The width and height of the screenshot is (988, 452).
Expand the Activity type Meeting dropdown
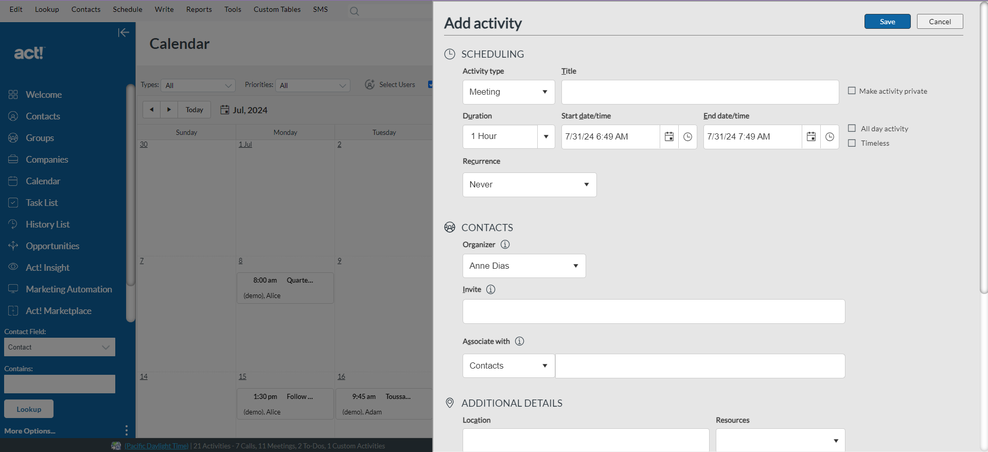pos(508,92)
